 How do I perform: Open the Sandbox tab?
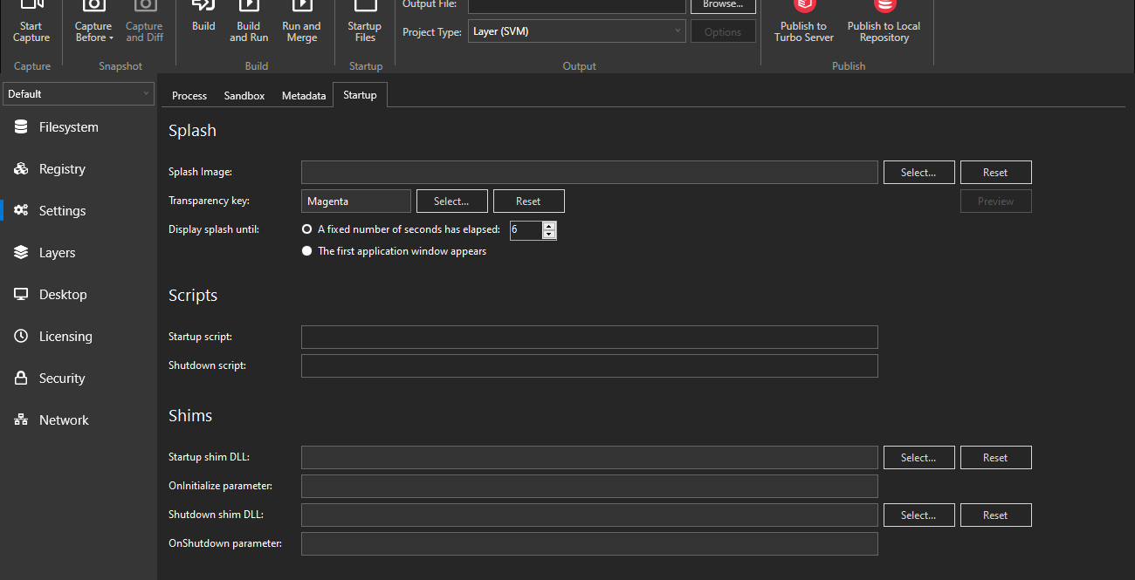coord(244,95)
